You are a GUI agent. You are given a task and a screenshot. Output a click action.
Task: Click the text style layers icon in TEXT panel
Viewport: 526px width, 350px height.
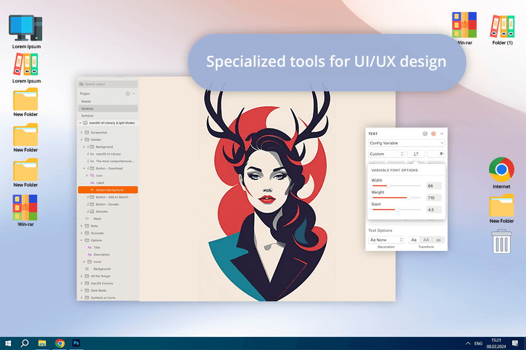click(425, 133)
